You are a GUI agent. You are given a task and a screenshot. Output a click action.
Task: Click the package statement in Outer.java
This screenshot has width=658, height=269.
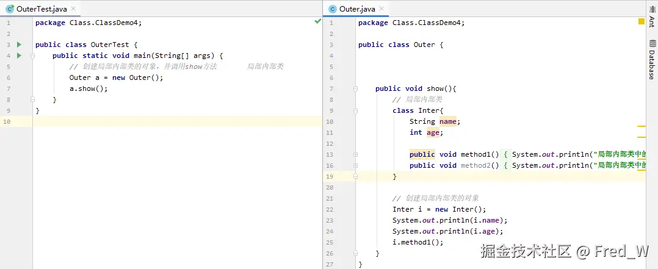(411, 23)
